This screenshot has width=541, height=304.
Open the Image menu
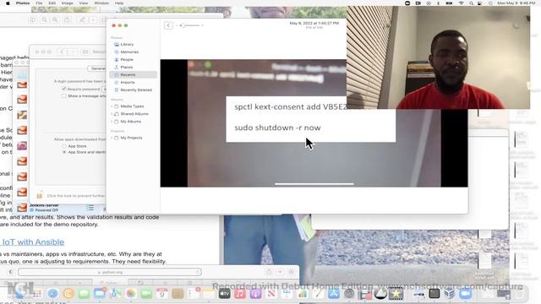[67, 3]
